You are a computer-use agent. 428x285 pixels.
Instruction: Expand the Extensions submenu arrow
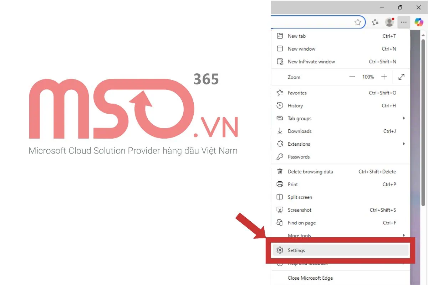(404, 144)
